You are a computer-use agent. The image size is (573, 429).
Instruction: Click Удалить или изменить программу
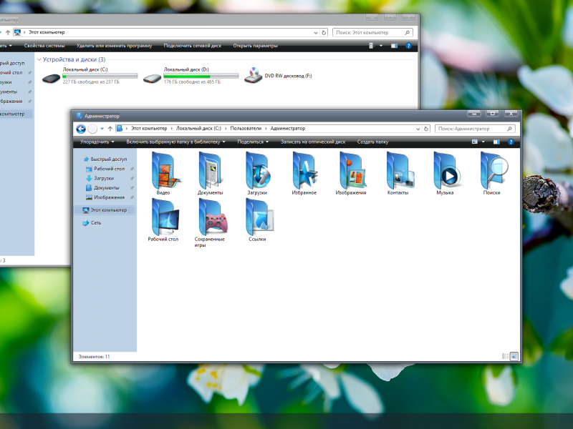point(114,46)
